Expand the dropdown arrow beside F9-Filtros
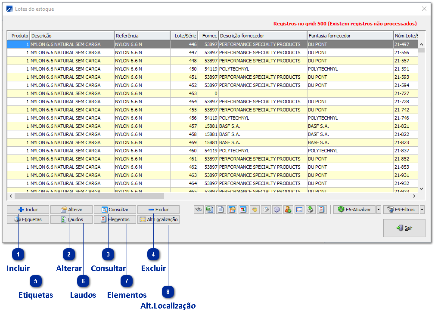The image size is (441, 318). (422, 210)
